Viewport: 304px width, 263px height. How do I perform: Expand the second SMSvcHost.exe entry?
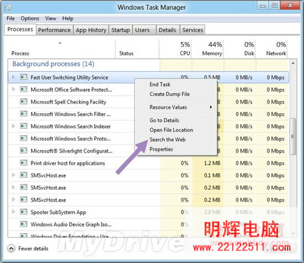click(13, 187)
